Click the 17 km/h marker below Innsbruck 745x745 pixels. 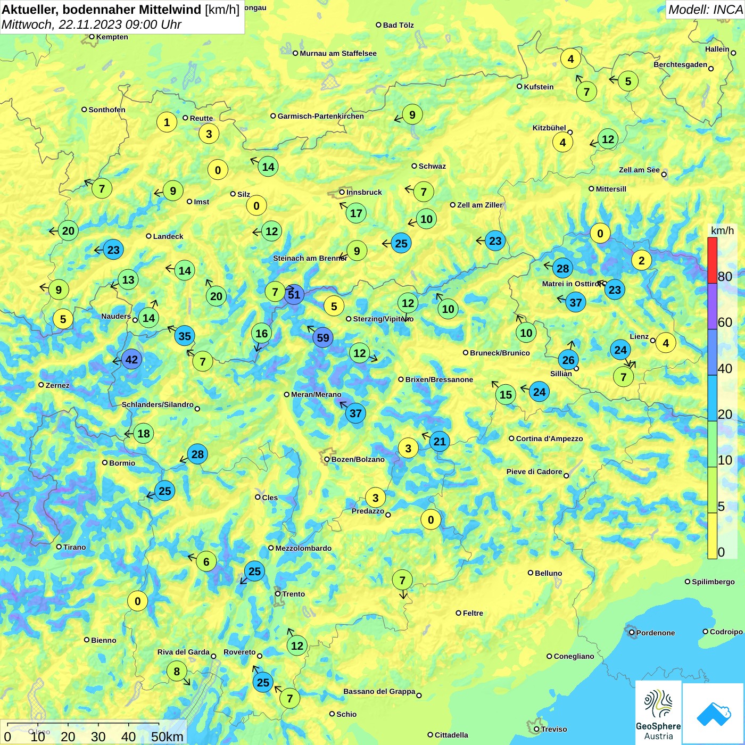pos(356,213)
